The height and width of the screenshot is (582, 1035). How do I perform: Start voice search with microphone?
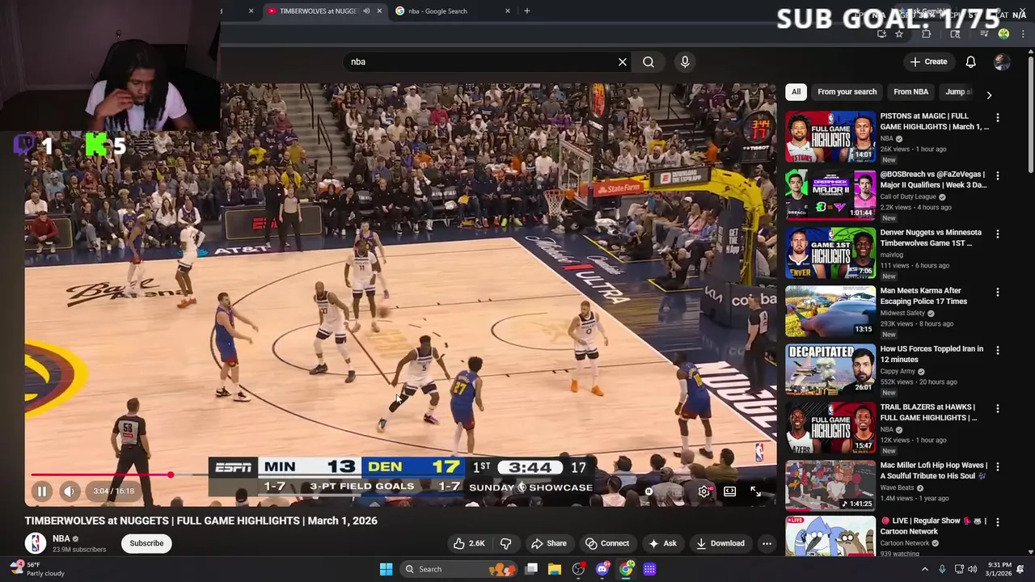(685, 61)
